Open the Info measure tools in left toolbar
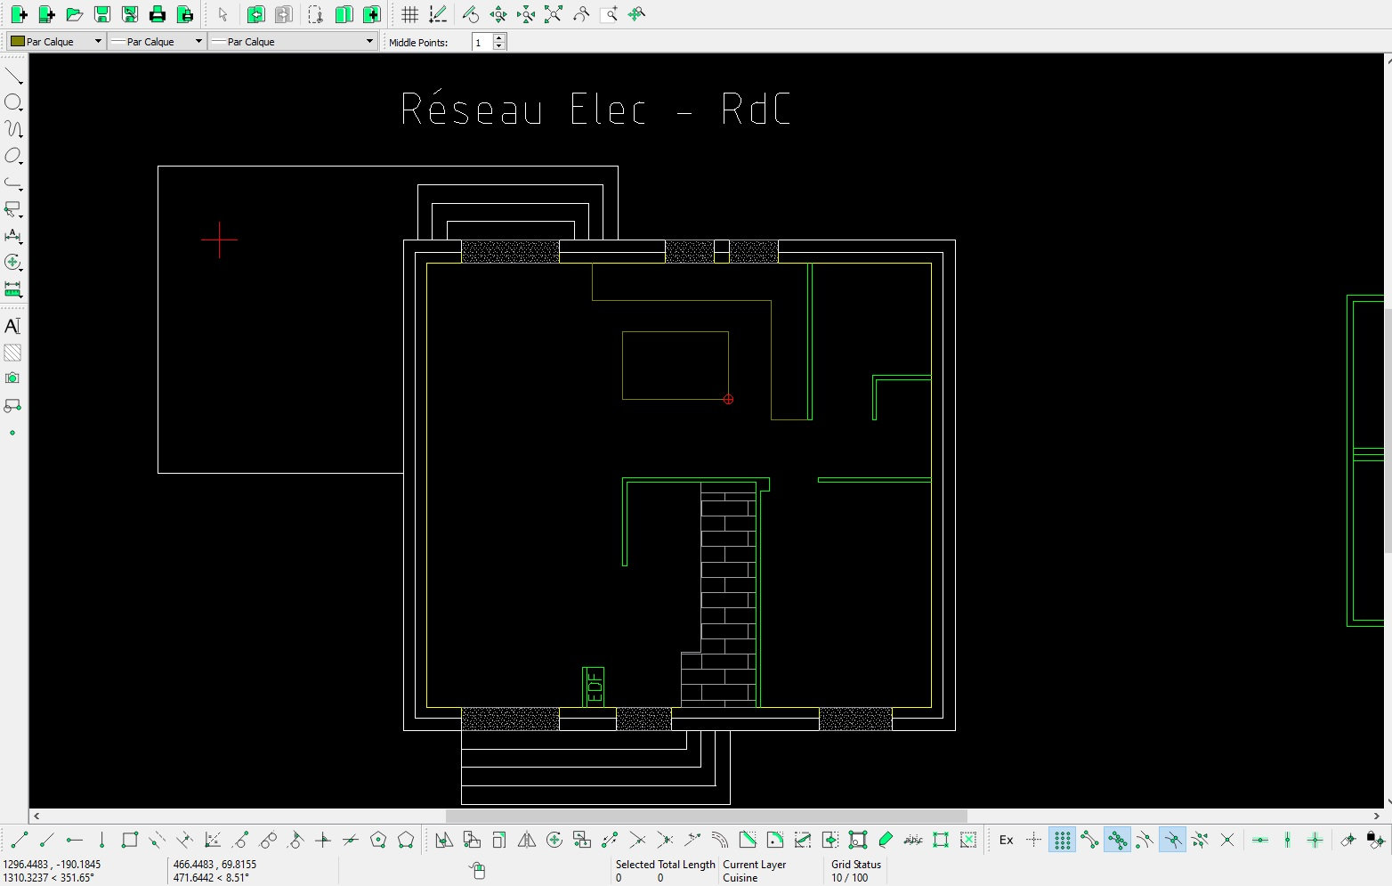The image size is (1392, 886). 13,289
